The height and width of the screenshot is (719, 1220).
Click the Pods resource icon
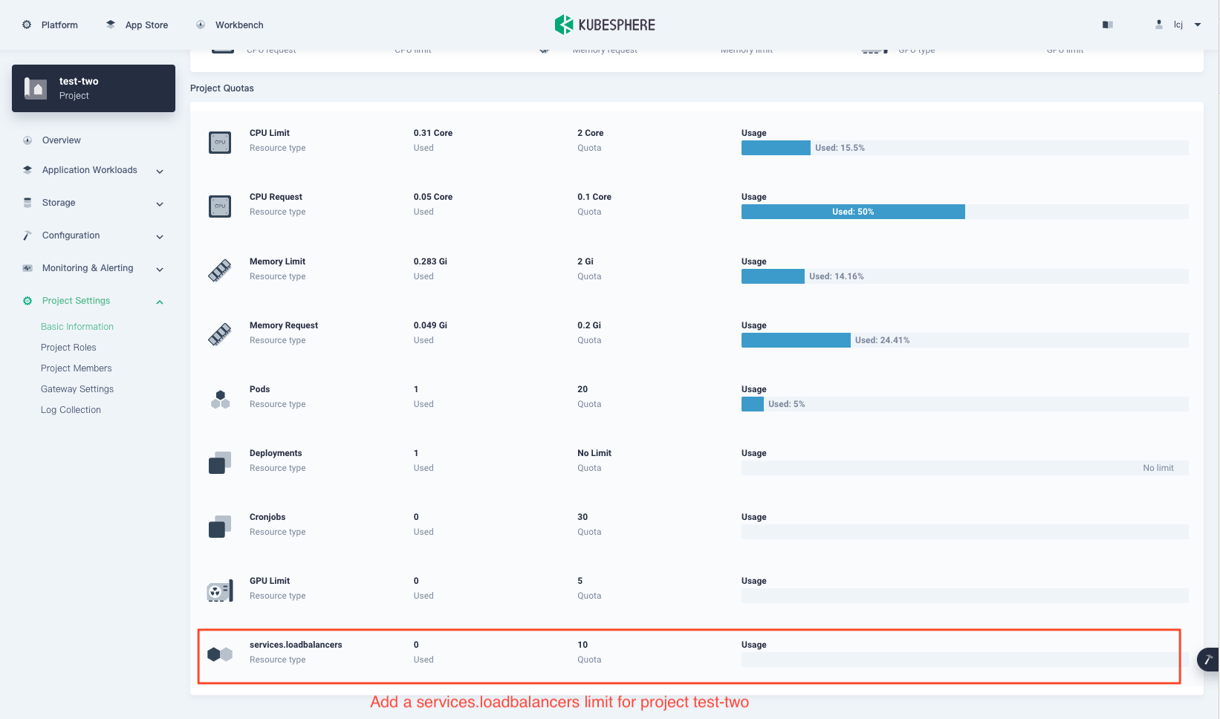(220, 399)
